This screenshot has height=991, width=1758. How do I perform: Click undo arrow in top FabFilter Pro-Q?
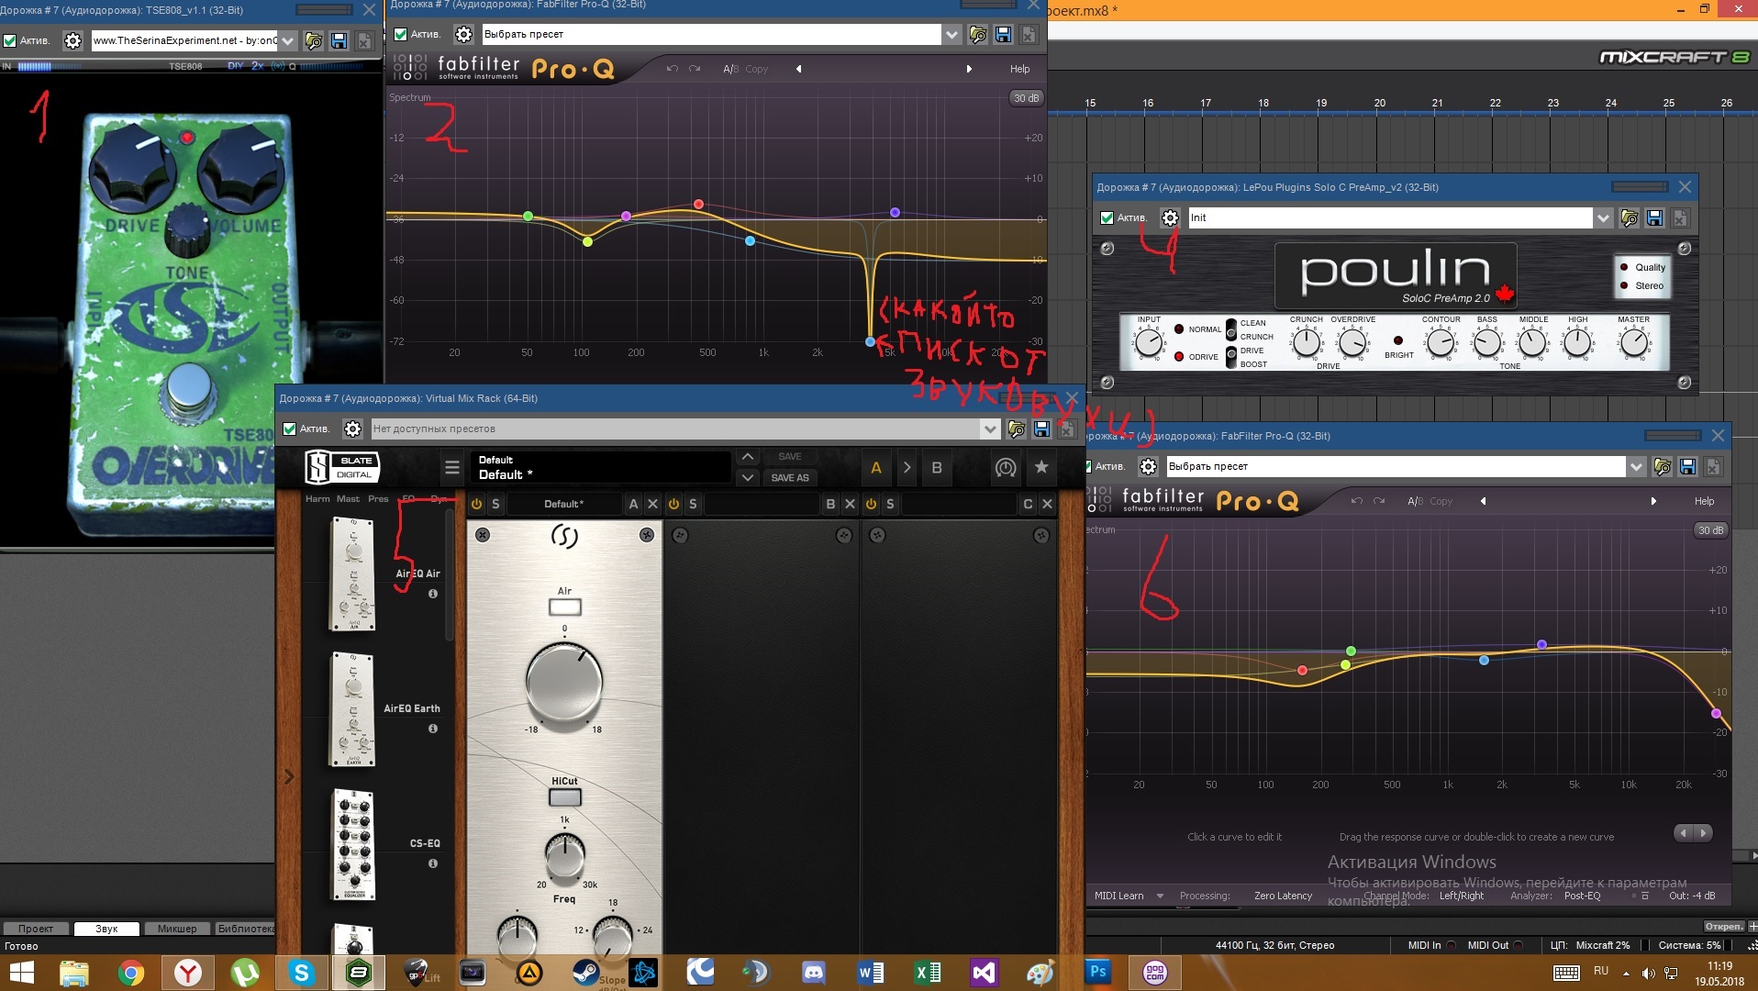tap(672, 69)
